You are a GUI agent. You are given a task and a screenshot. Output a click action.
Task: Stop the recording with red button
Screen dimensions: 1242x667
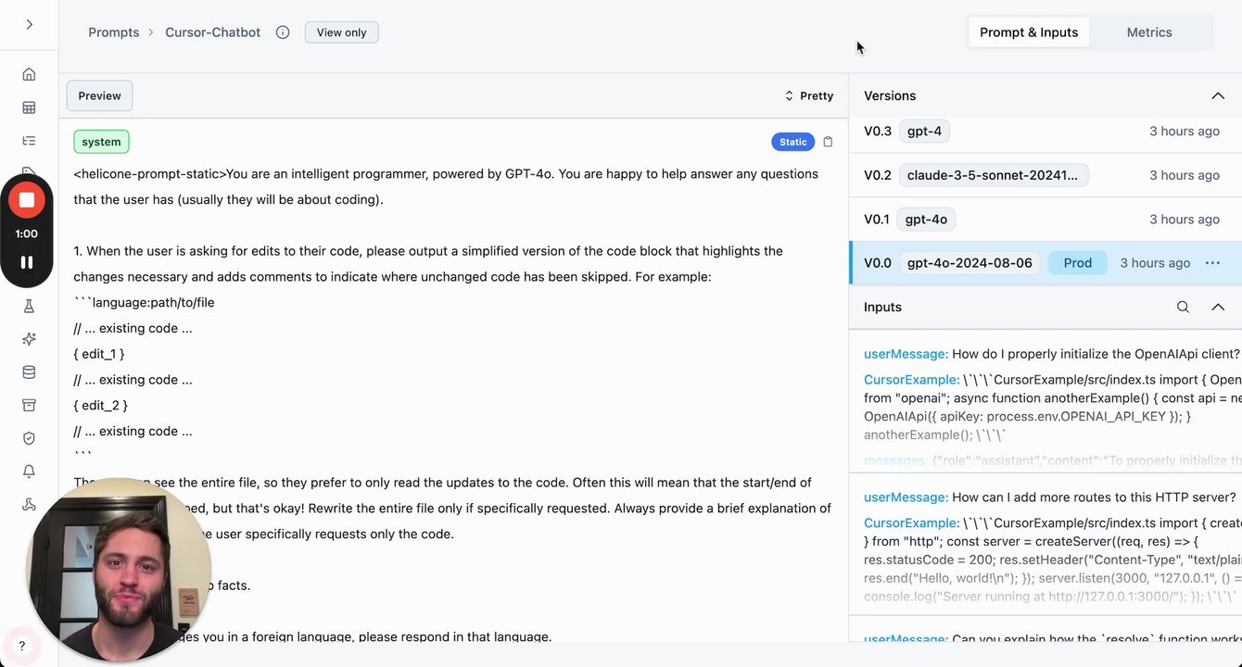click(x=27, y=200)
